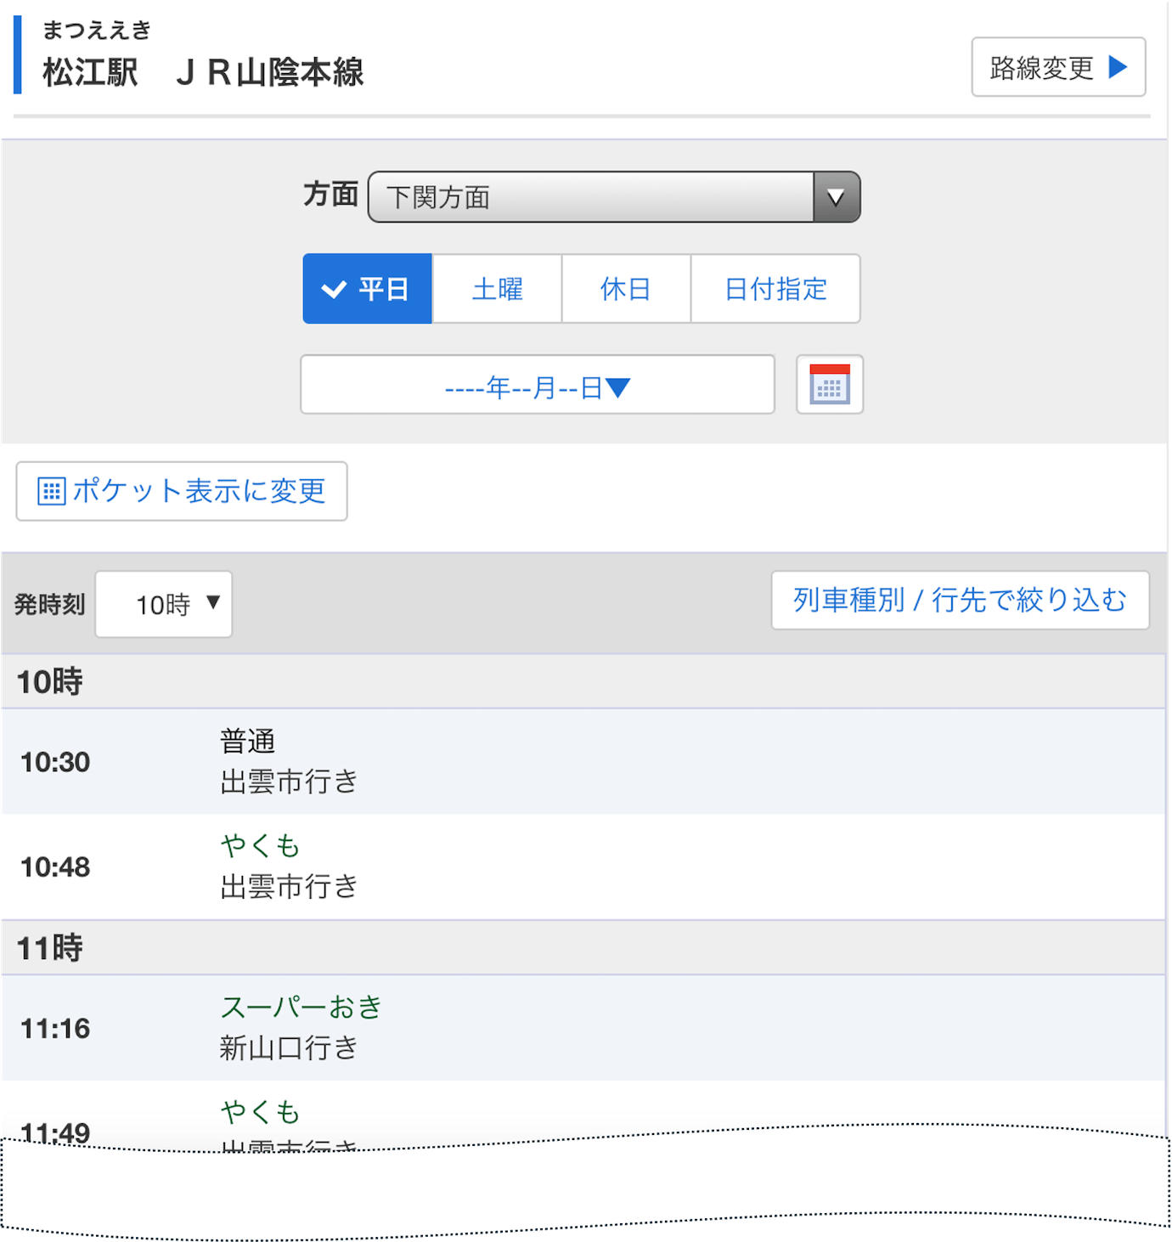Screen dimensions: 1172x1242
Task: Click the checkmark icon on 平日 tab
Action: [x=335, y=288]
